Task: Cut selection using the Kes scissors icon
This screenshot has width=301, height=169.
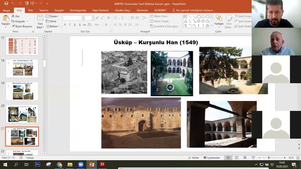Action: 13,16
